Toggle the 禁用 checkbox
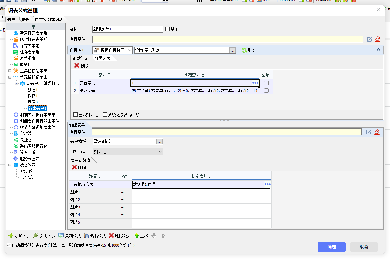Screen dimensions: 390x259 [x=167, y=29]
